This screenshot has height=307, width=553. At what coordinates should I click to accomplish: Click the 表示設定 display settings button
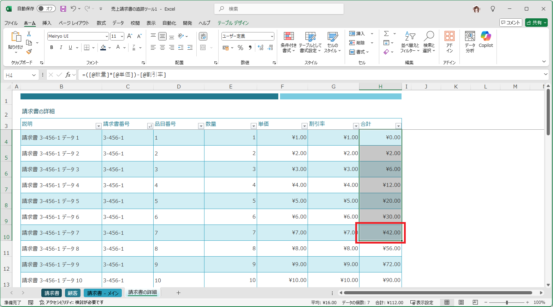pyautogui.click(x=422, y=302)
